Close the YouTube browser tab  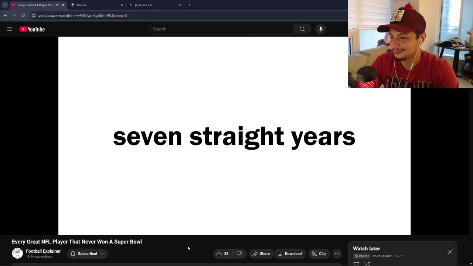pyautogui.click(x=63, y=5)
